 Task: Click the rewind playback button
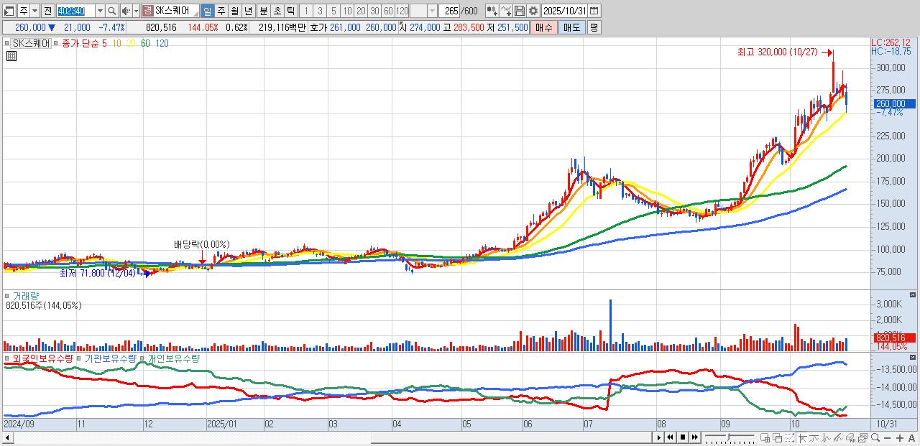670,437
